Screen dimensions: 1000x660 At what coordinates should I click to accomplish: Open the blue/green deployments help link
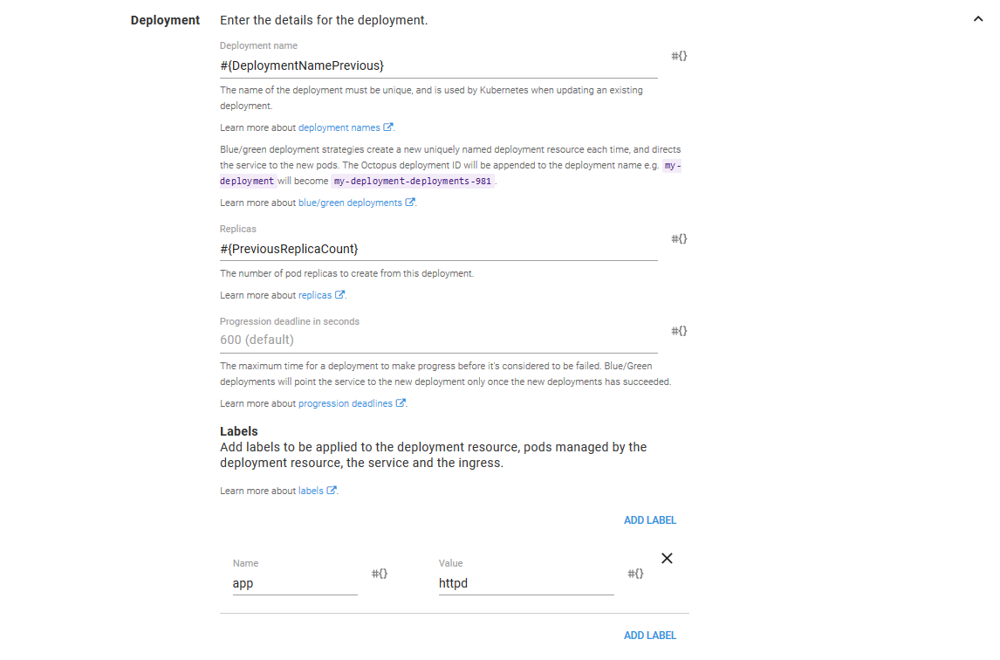point(351,203)
